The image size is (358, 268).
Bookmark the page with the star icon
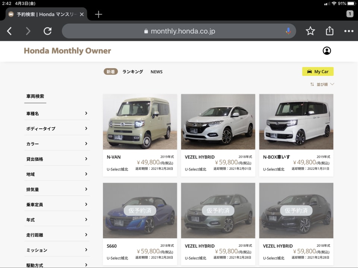point(310,31)
